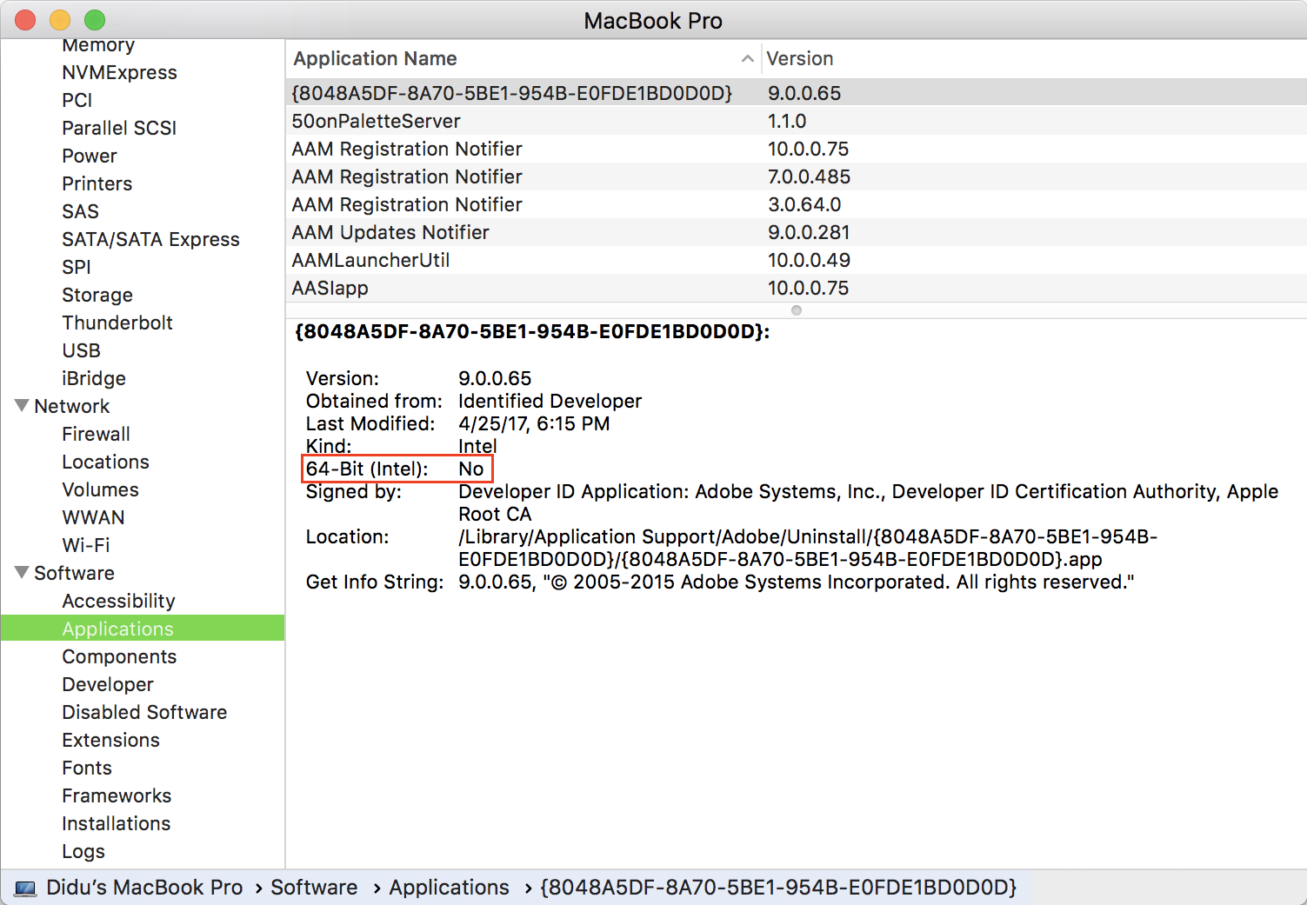The height and width of the screenshot is (905, 1307).
Task: Open Components under Software
Action: click(119, 656)
